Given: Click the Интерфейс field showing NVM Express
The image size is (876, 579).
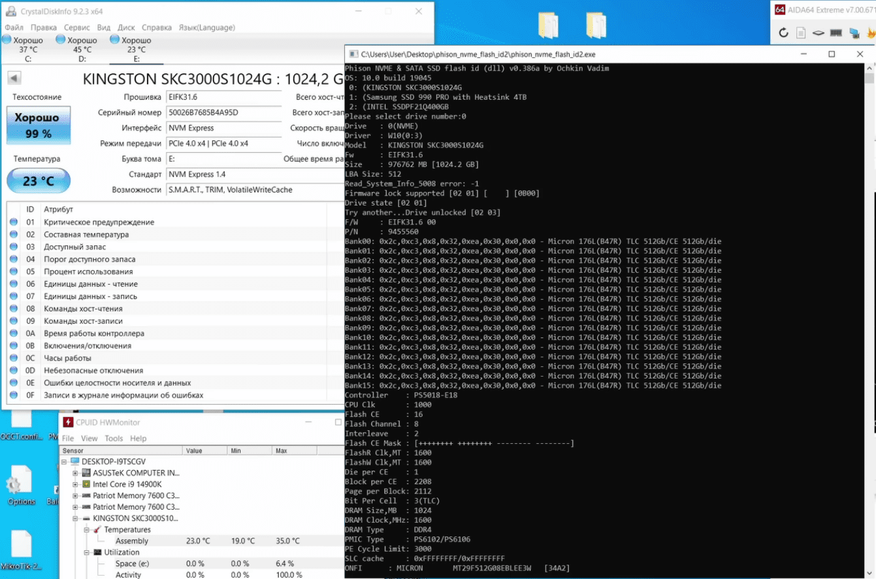Looking at the screenshot, I should click(x=223, y=128).
